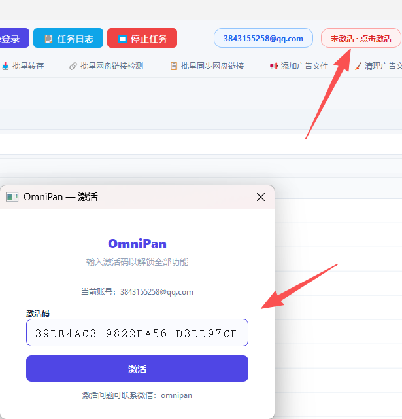
Task: Choose 添加广告文件 in the toolbar
Action: tap(299, 65)
